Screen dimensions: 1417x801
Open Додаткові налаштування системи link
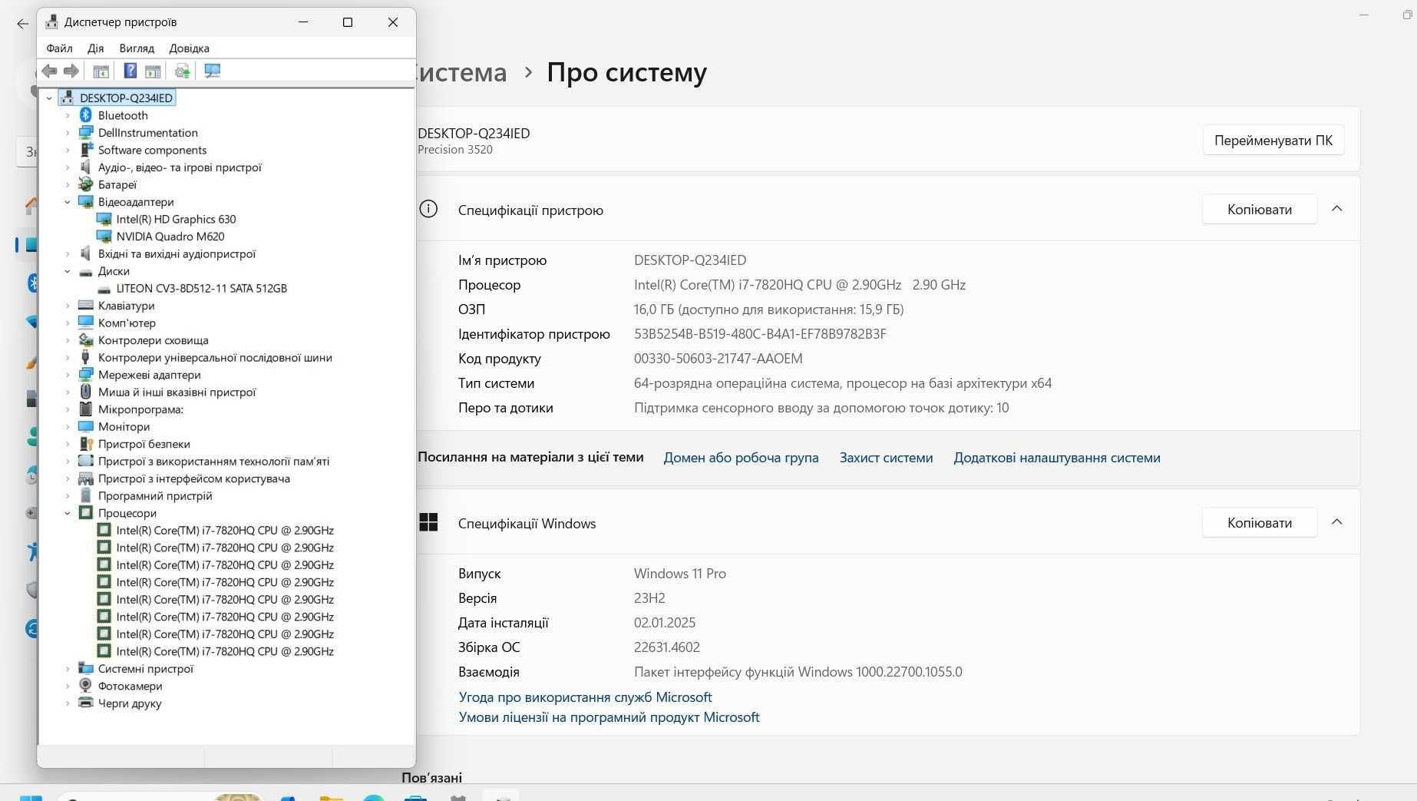pos(1057,458)
